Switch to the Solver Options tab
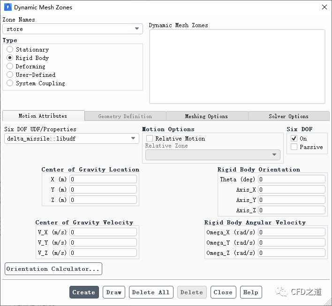The image size is (332, 306). point(288,116)
